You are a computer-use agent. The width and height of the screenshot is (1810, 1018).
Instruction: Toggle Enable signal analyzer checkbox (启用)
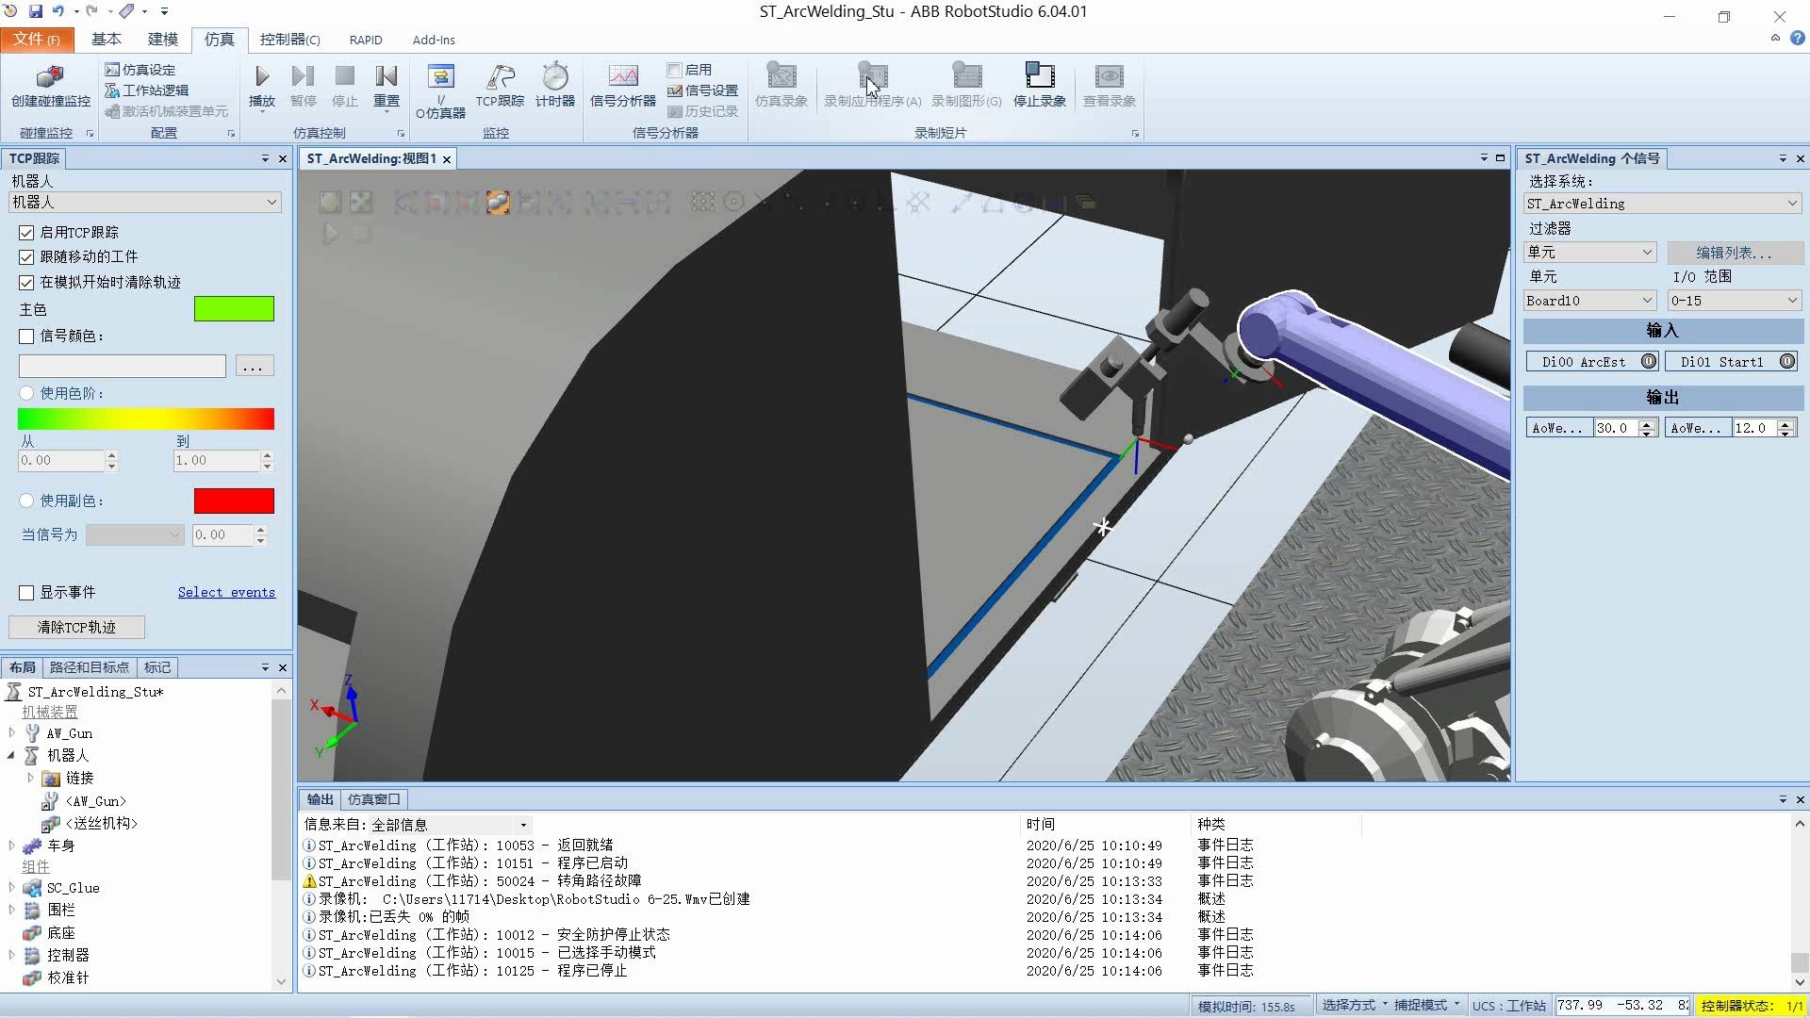coord(674,70)
